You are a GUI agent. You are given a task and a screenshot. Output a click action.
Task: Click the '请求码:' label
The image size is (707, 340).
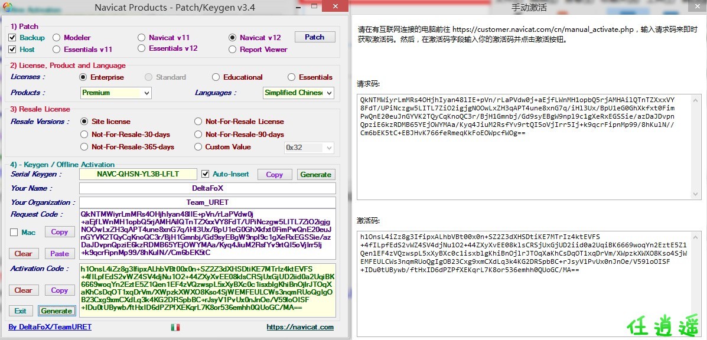pyautogui.click(x=369, y=84)
